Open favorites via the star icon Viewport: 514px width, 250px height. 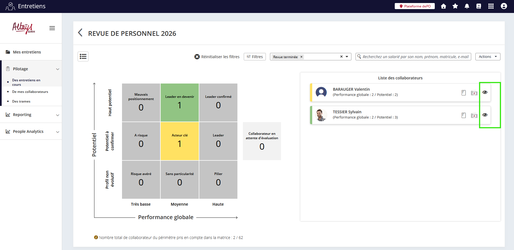pyautogui.click(x=455, y=6)
